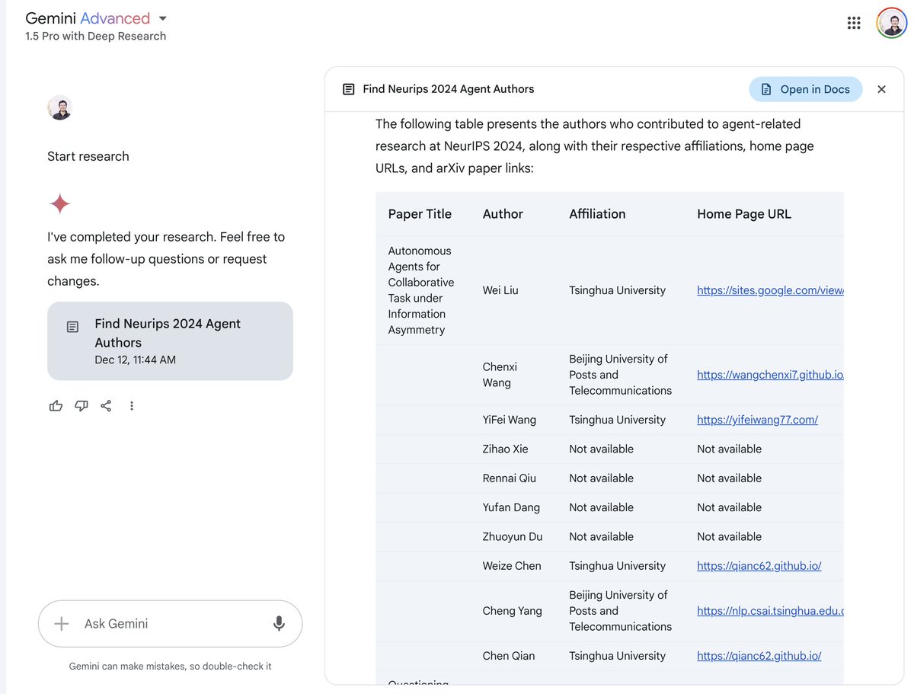The height and width of the screenshot is (694, 914).
Task: Click the user avatar above Start research
Action: (x=59, y=107)
